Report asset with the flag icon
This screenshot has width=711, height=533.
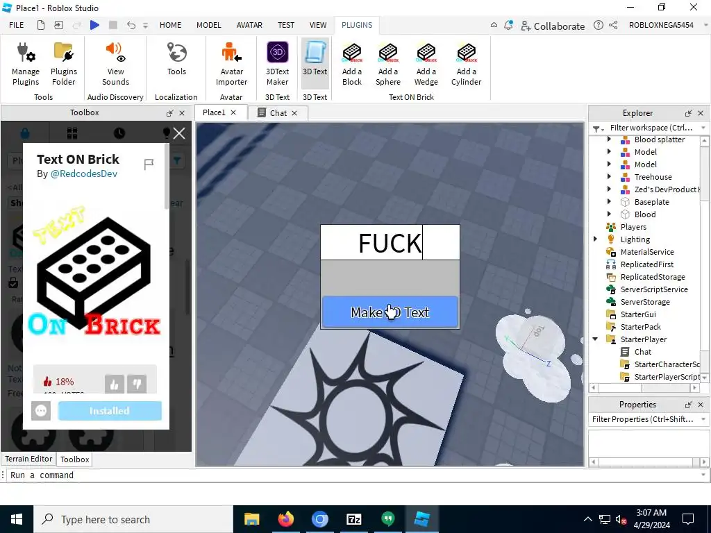pos(149,164)
